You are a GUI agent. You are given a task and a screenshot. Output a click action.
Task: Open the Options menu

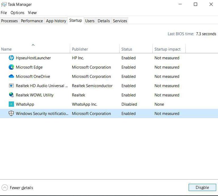tap(17, 13)
